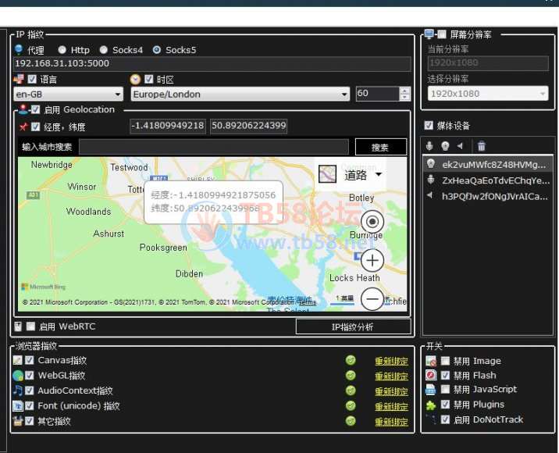
Task: Click the 搜索 search button
Action: coord(380,147)
